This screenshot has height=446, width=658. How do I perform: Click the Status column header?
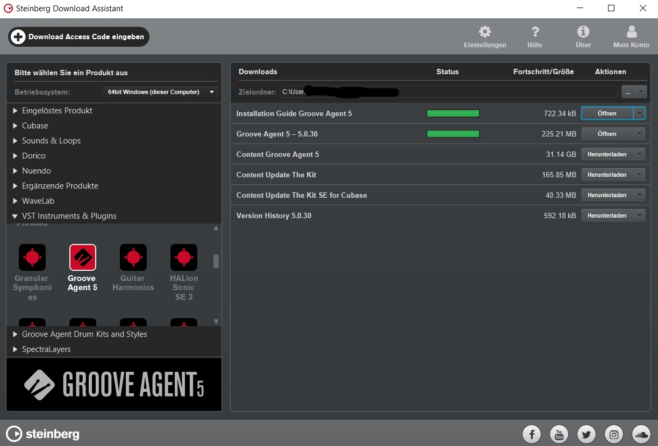(x=447, y=71)
